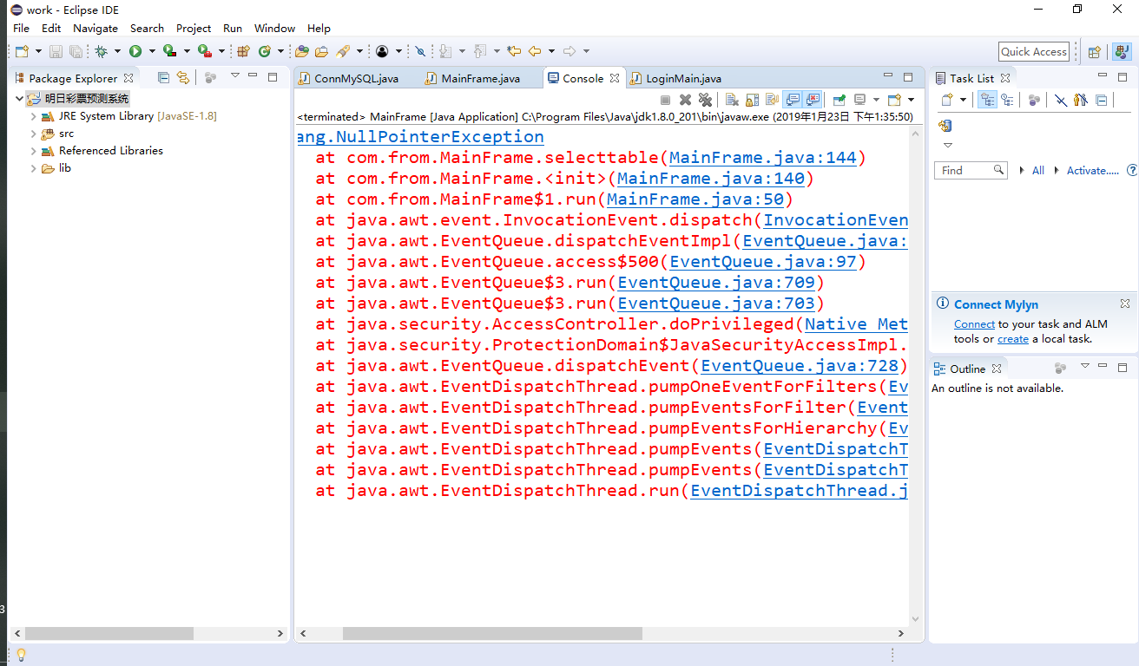Toggle Show Console on Standard Error change
The height and width of the screenshot is (666, 1139).
[813, 100]
